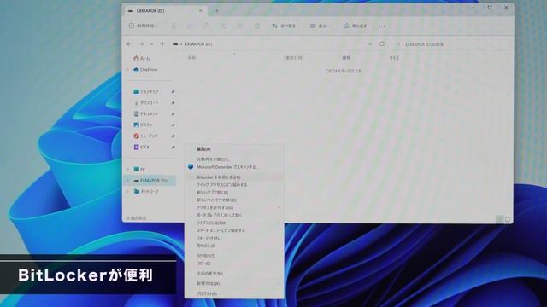
Task: Click the pin icon beside Videos
Action: point(173,148)
